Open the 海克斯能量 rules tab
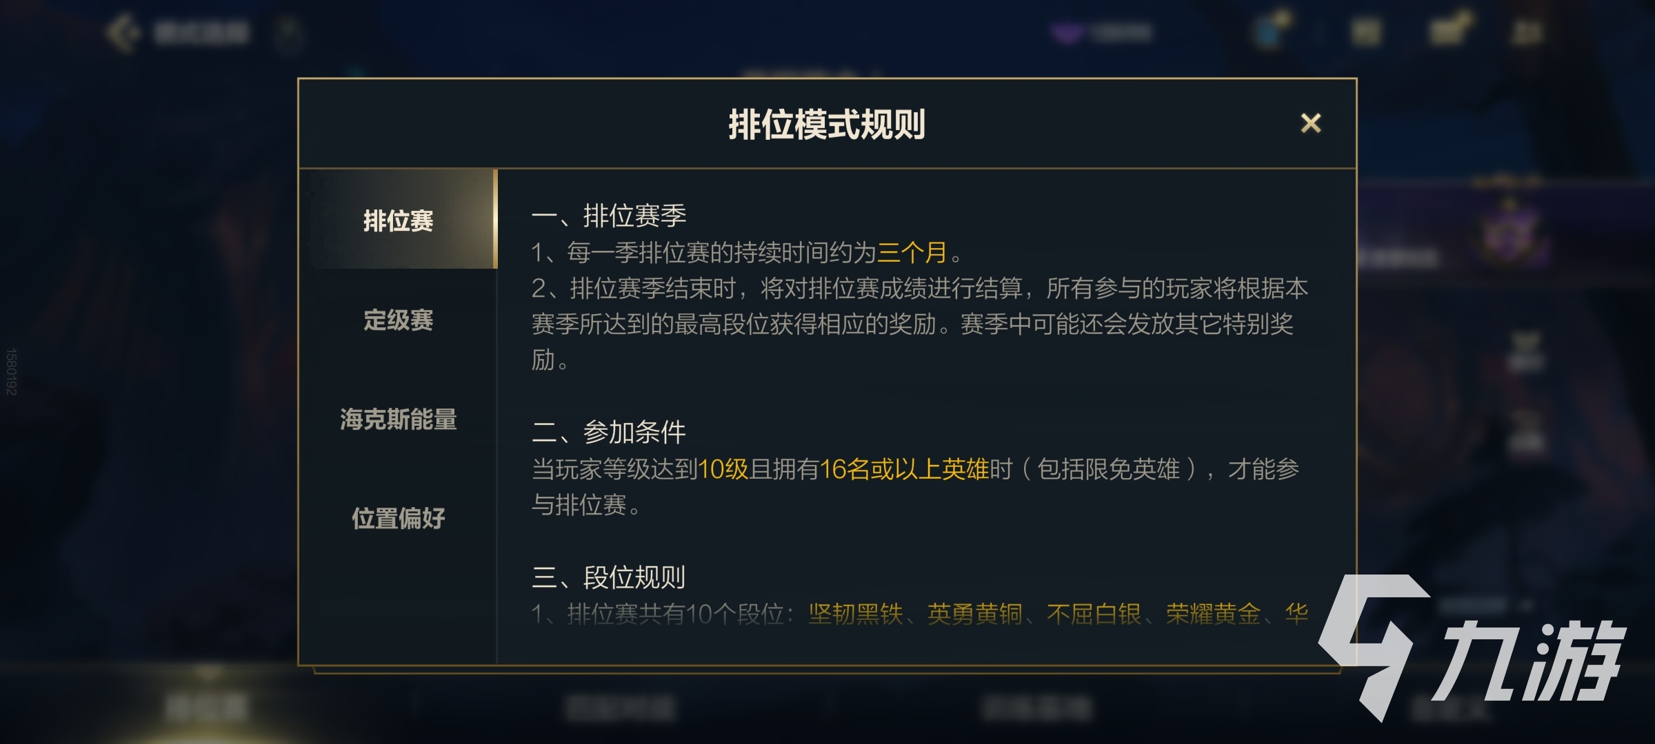 [x=399, y=420]
